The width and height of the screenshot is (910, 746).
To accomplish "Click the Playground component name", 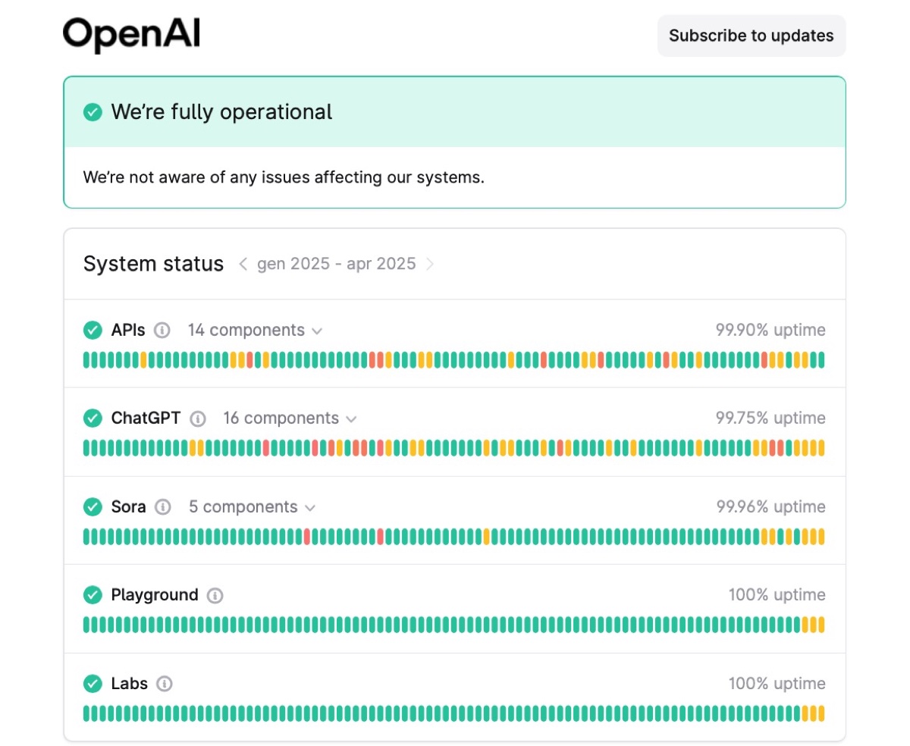I will 155,595.
